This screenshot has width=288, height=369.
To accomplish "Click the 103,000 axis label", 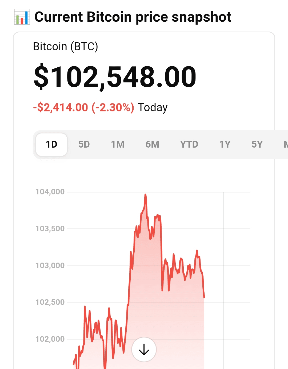I will tap(50, 266).
